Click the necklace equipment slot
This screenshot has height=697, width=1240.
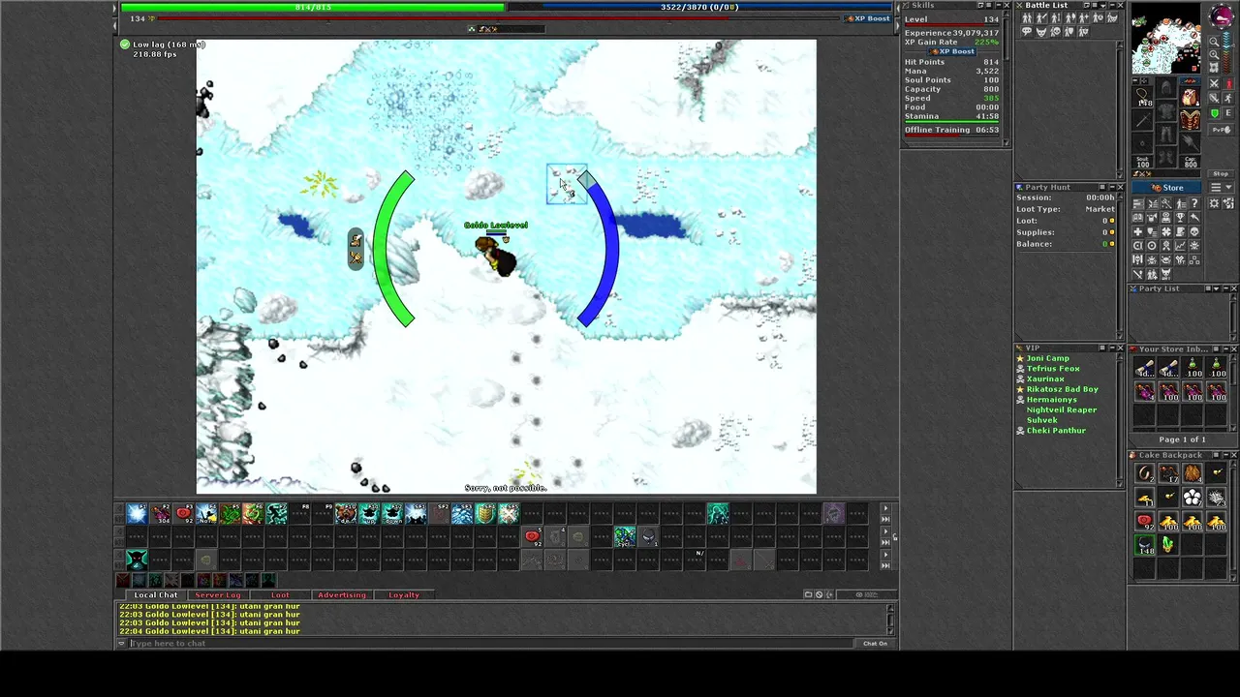click(1142, 97)
